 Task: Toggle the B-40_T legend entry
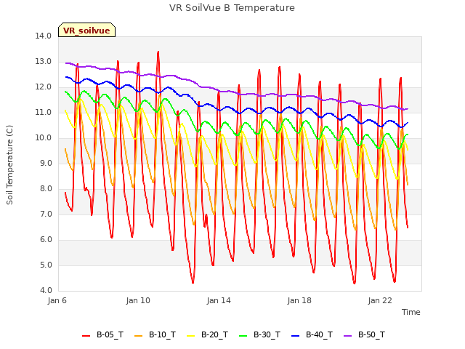312,334
